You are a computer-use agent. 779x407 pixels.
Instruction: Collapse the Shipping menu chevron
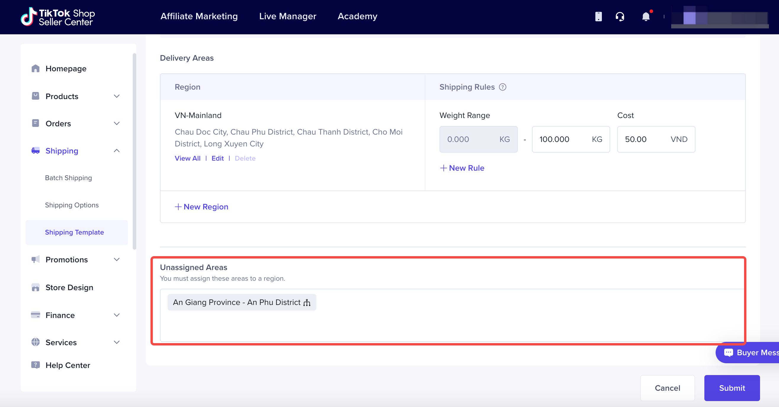coord(117,150)
